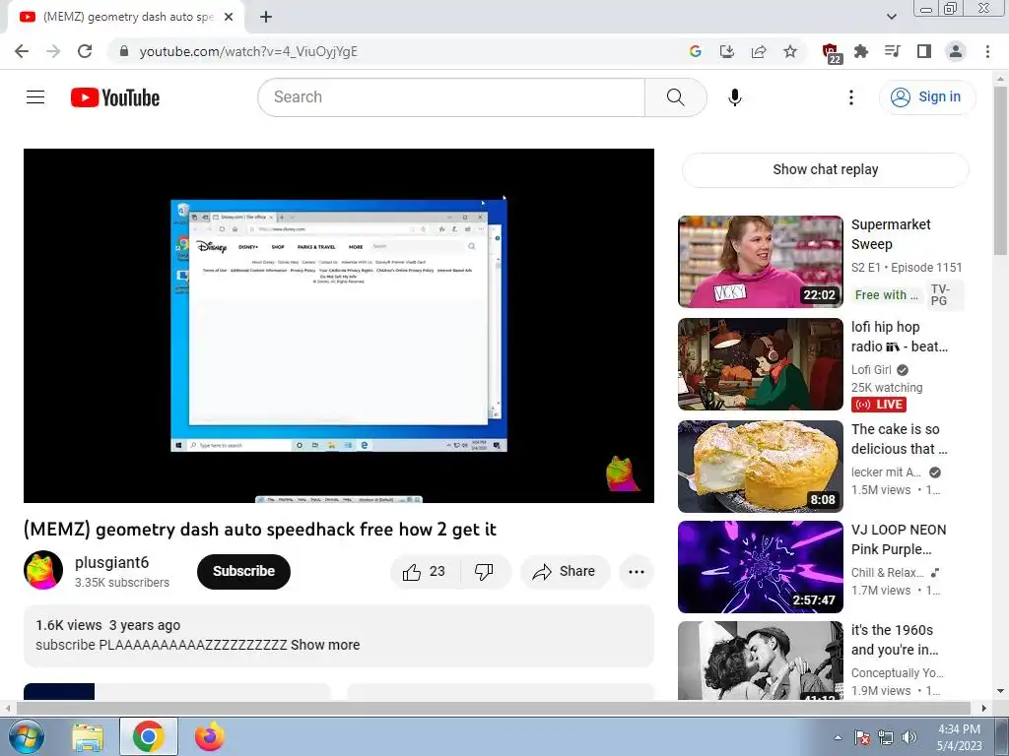Screen dimensions: 1009x756
Task: Open the cake video thumbnail
Action: [x=760, y=466]
